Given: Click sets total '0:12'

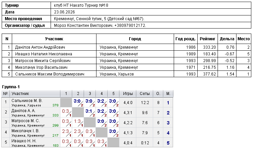Looking at the screenshot, I should pyautogui.click(x=145, y=143).
